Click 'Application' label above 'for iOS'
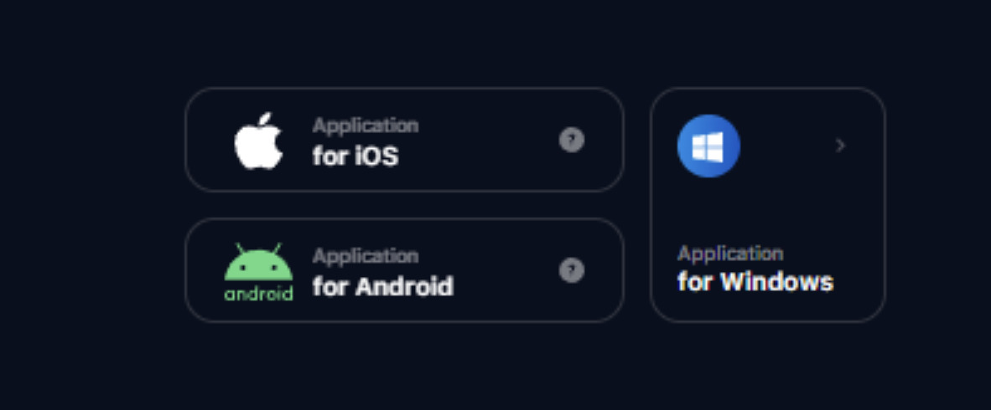The width and height of the screenshot is (991, 410). [365, 126]
